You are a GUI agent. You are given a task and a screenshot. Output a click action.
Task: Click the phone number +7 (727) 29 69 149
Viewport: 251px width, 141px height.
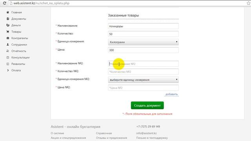(x=148, y=127)
